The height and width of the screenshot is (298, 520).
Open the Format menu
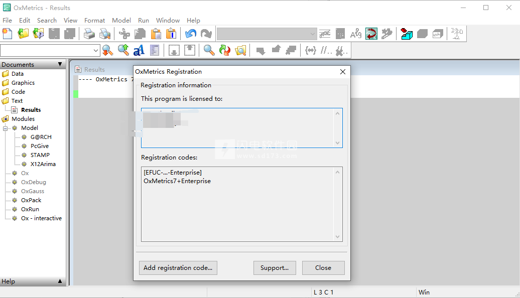point(94,20)
